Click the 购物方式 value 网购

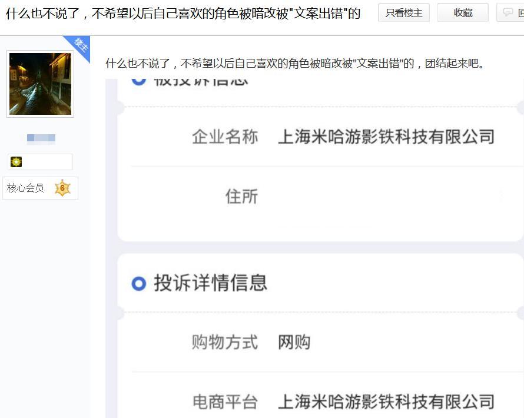tap(294, 342)
